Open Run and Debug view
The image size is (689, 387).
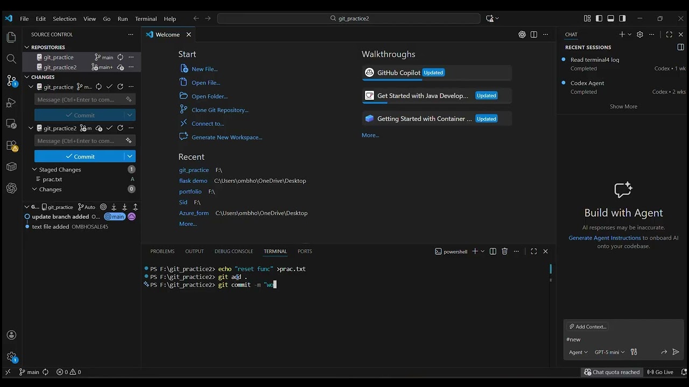(x=11, y=102)
